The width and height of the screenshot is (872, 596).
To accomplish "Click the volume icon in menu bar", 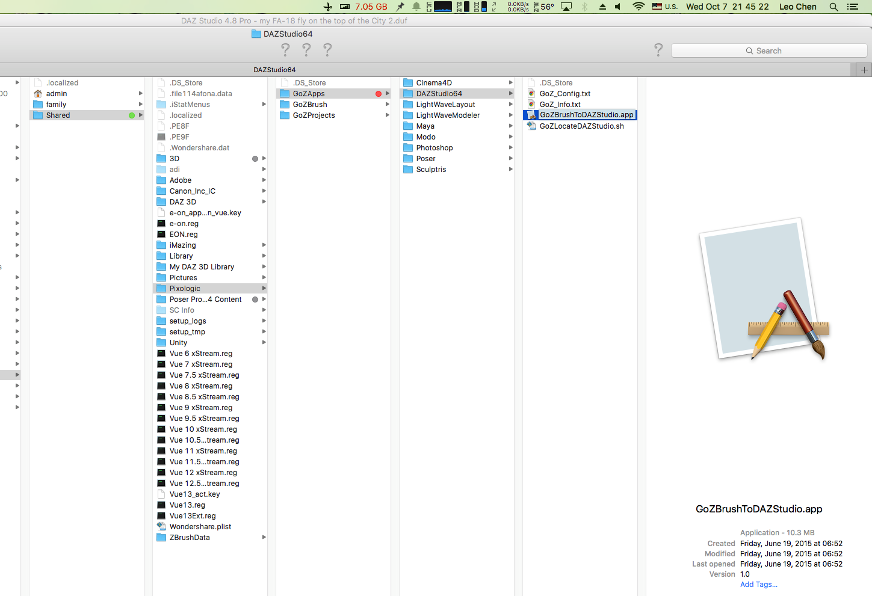I will click(x=618, y=7).
